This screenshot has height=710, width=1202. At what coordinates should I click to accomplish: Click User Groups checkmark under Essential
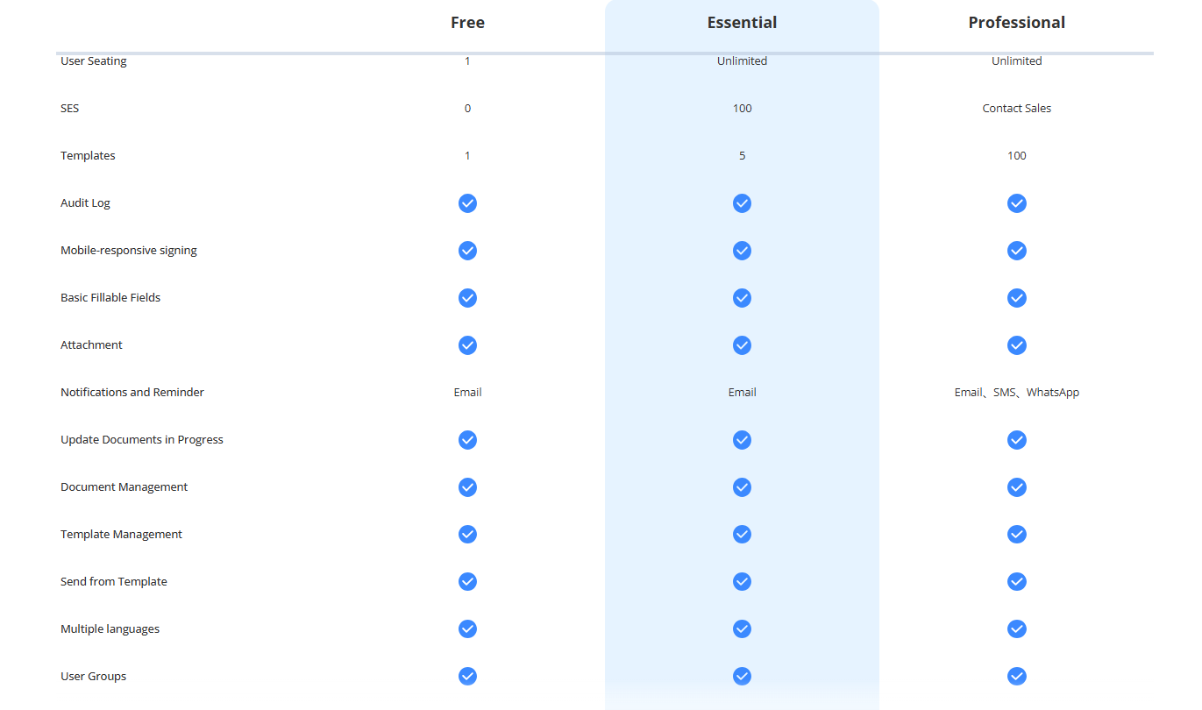(742, 677)
